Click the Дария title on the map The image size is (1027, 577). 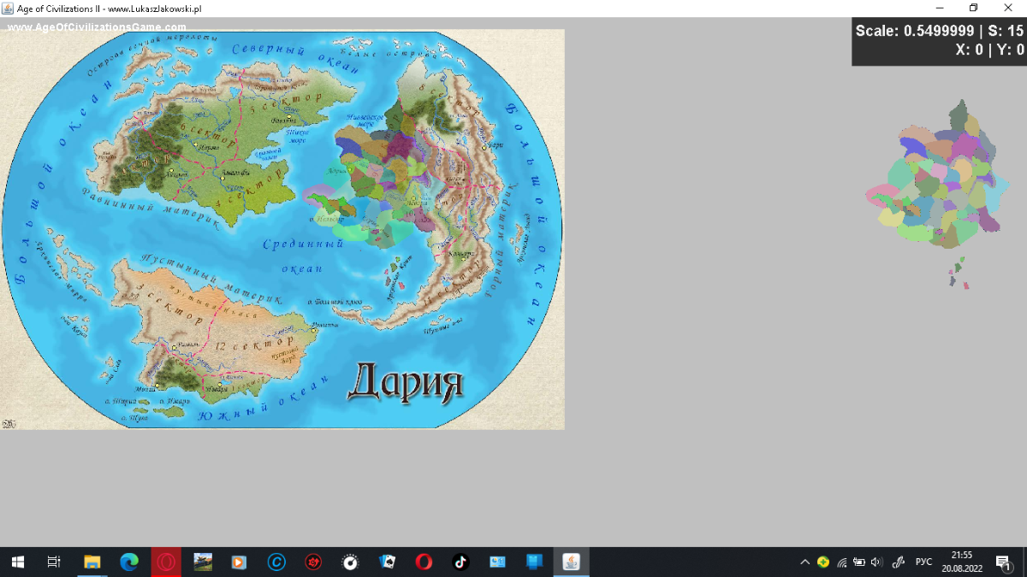405,381
